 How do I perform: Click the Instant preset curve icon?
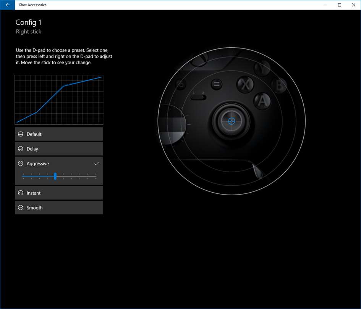tap(21, 193)
